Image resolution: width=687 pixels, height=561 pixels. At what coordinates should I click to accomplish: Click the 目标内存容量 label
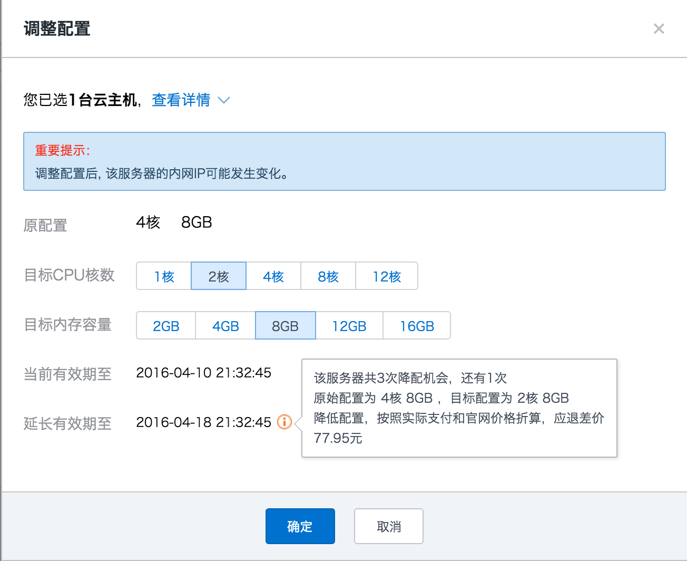tap(67, 324)
